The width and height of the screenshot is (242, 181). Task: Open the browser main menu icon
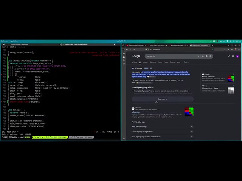(x=239, y=49)
